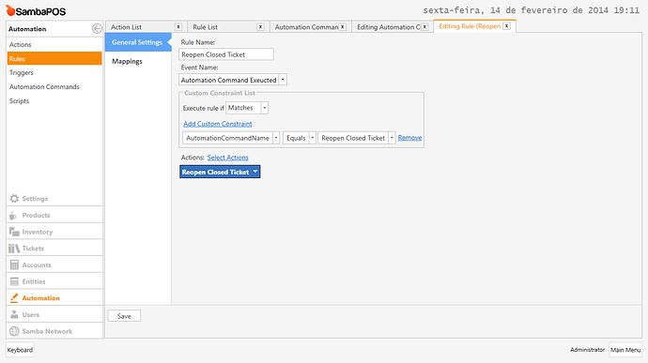Click the Automation pencil icon
648x363 pixels.
click(14, 297)
